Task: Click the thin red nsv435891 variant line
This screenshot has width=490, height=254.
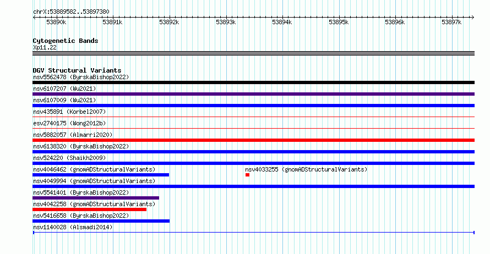Action: click(x=253, y=117)
